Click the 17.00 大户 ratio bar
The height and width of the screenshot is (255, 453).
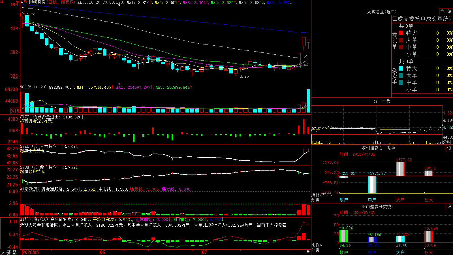pos(400,239)
